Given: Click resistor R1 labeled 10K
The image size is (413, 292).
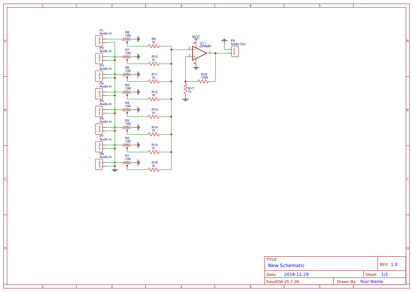Looking at the screenshot, I should [126, 163].
